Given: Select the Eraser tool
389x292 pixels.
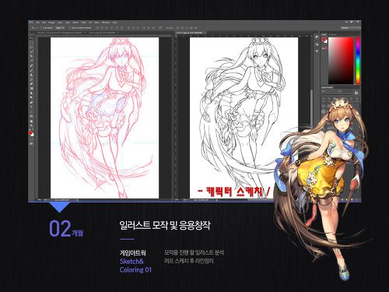Looking at the screenshot, I should [x=32, y=84].
